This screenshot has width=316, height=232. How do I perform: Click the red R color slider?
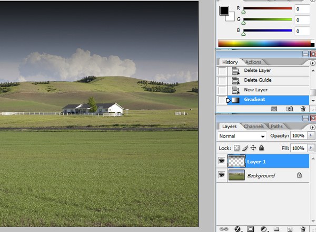coord(268,8)
